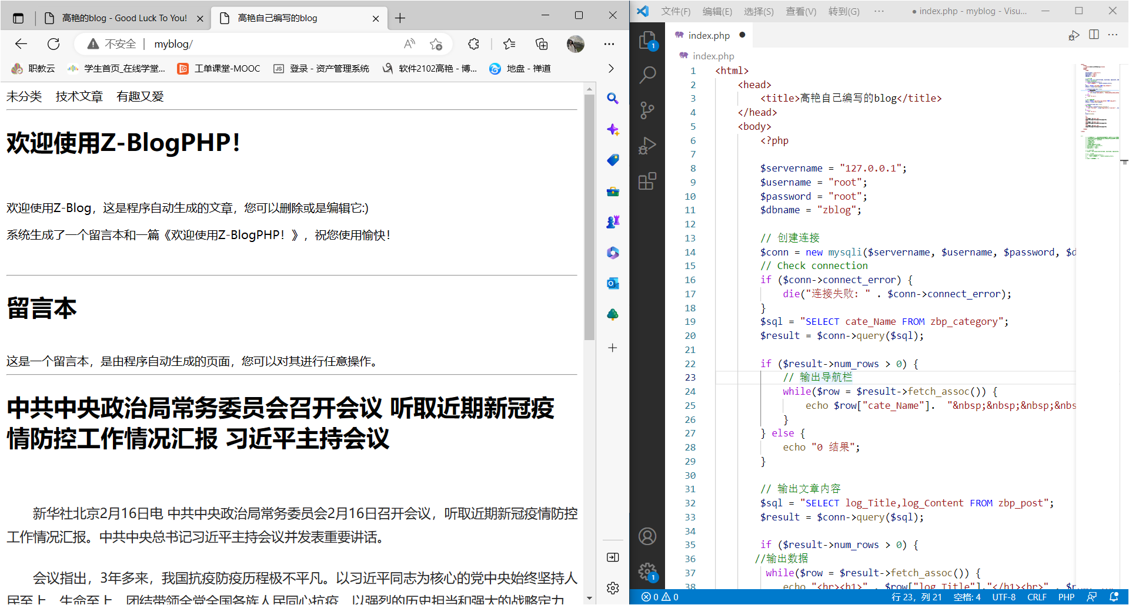Open the VS Code Explorer panel

coord(647,40)
